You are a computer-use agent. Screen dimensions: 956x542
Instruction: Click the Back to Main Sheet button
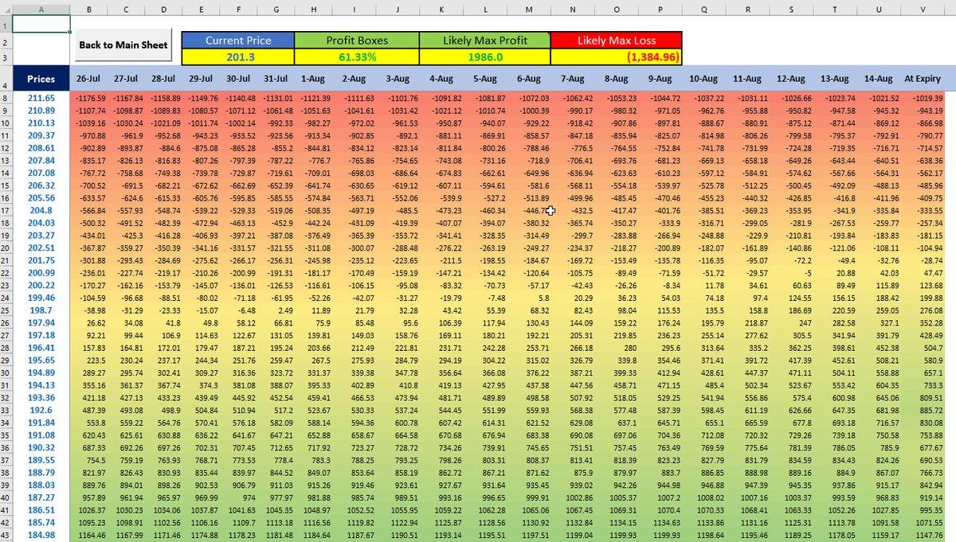click(123, 45)
